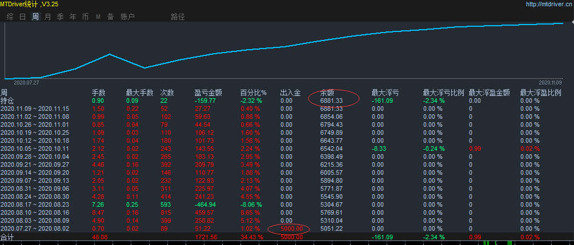This screenshot has width=574, height=245.
Task: Select the 日 daily tab
Action: (22, 17)
